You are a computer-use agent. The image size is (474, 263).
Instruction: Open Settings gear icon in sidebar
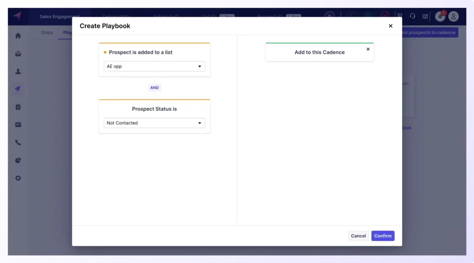[18, 178]
